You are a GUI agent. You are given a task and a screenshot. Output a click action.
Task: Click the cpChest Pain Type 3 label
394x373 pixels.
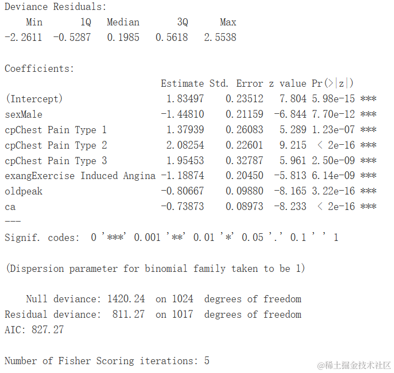point(56,161)
